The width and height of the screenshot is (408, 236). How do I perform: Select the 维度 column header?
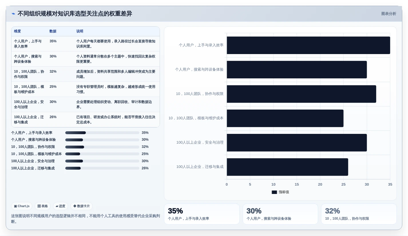(x=17, y=31)
